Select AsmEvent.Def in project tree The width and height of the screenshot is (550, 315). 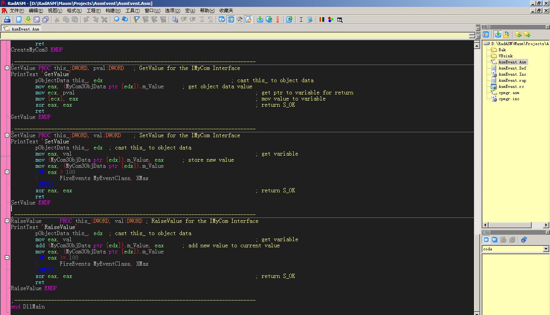pos(512,68)
